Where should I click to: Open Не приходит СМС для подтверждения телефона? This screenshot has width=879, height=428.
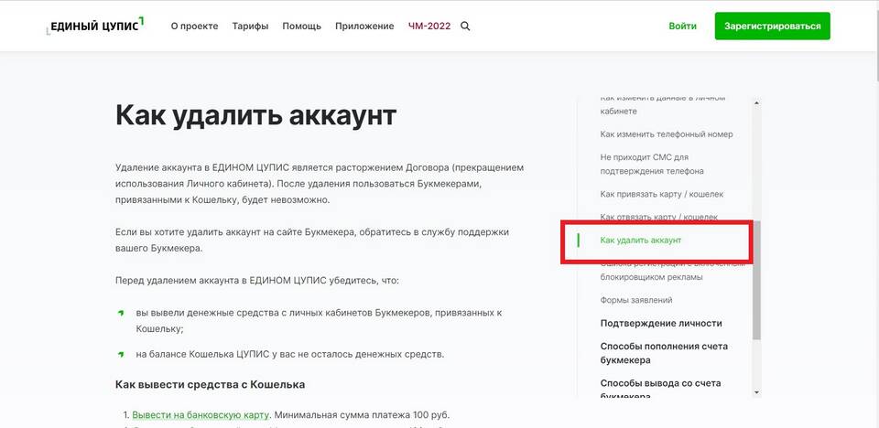point(651,164)
